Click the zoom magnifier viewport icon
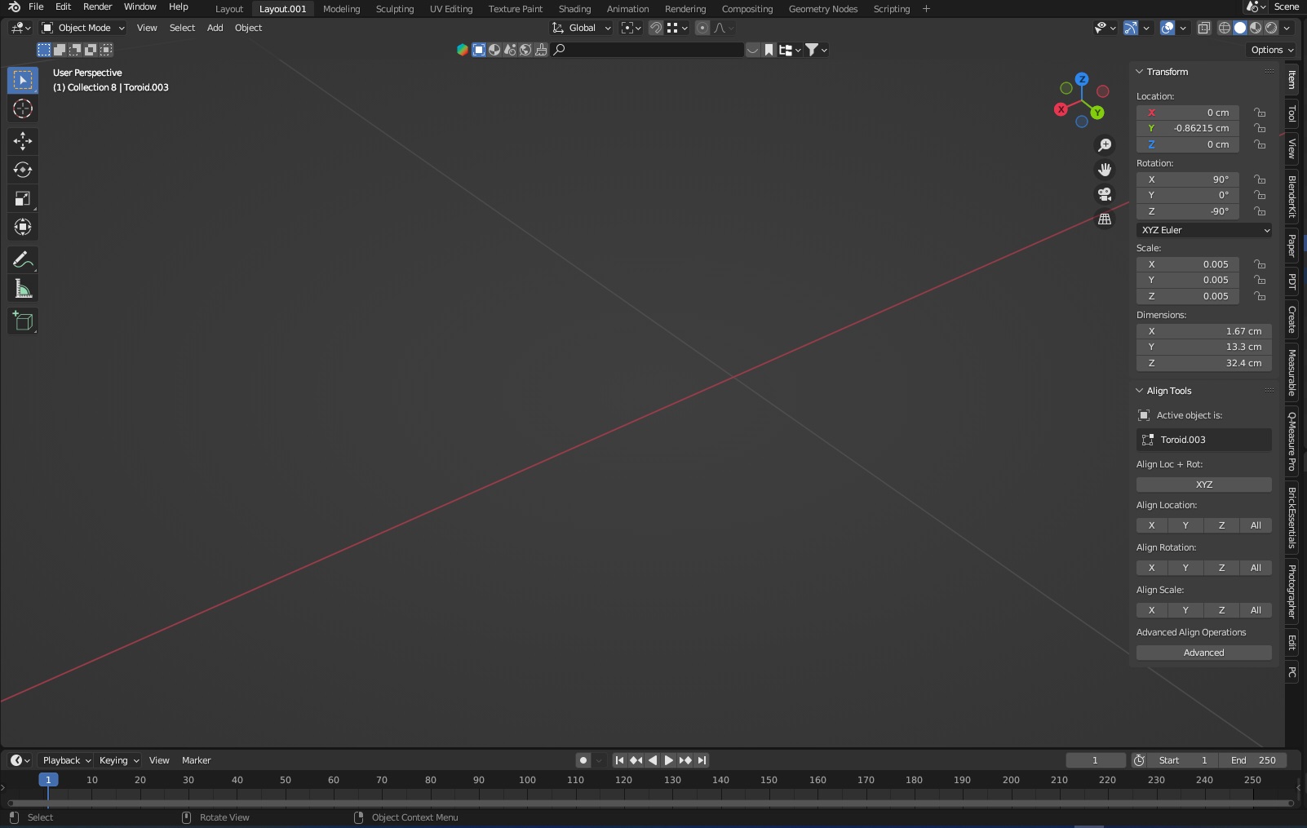1307x828 pixels. [x=1105, y=145]
